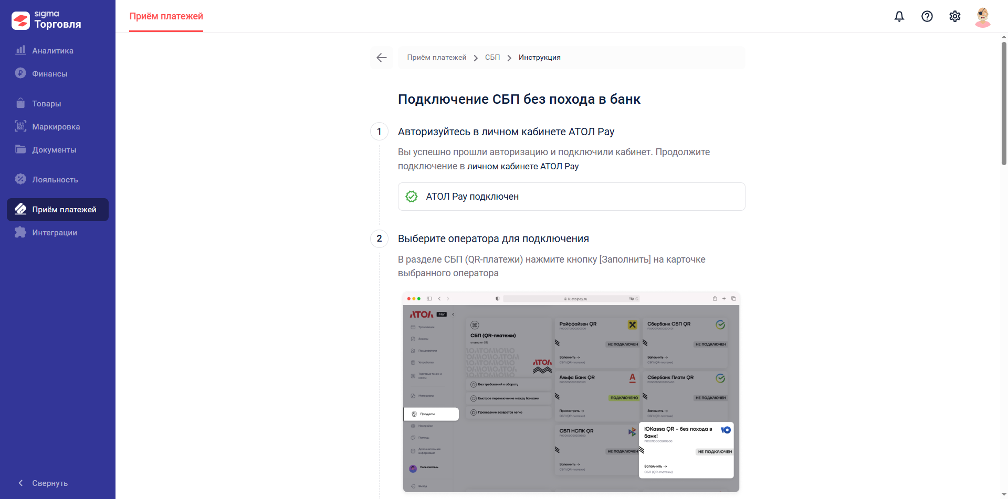Viewport: 1008px width, 499px height.
Task: Click the Документы folder icon
Action: click(x=20, y=149)
